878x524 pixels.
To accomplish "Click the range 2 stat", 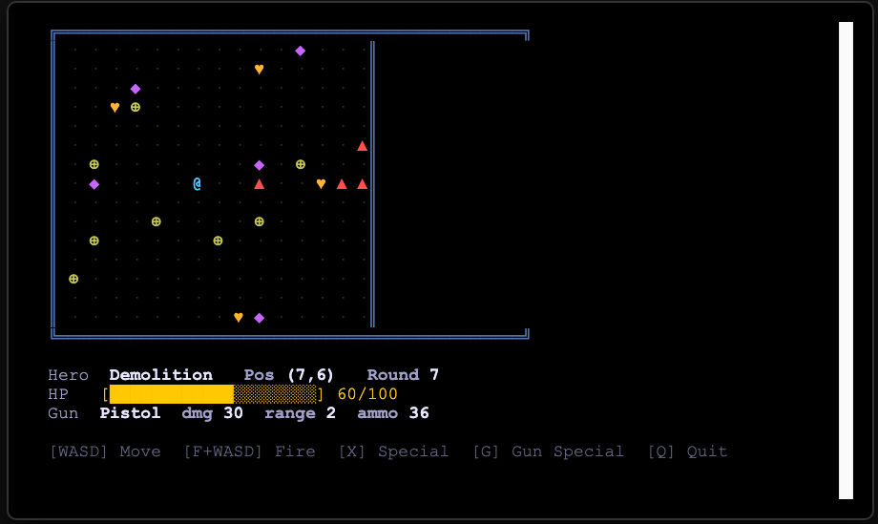I will coord(300,413).
